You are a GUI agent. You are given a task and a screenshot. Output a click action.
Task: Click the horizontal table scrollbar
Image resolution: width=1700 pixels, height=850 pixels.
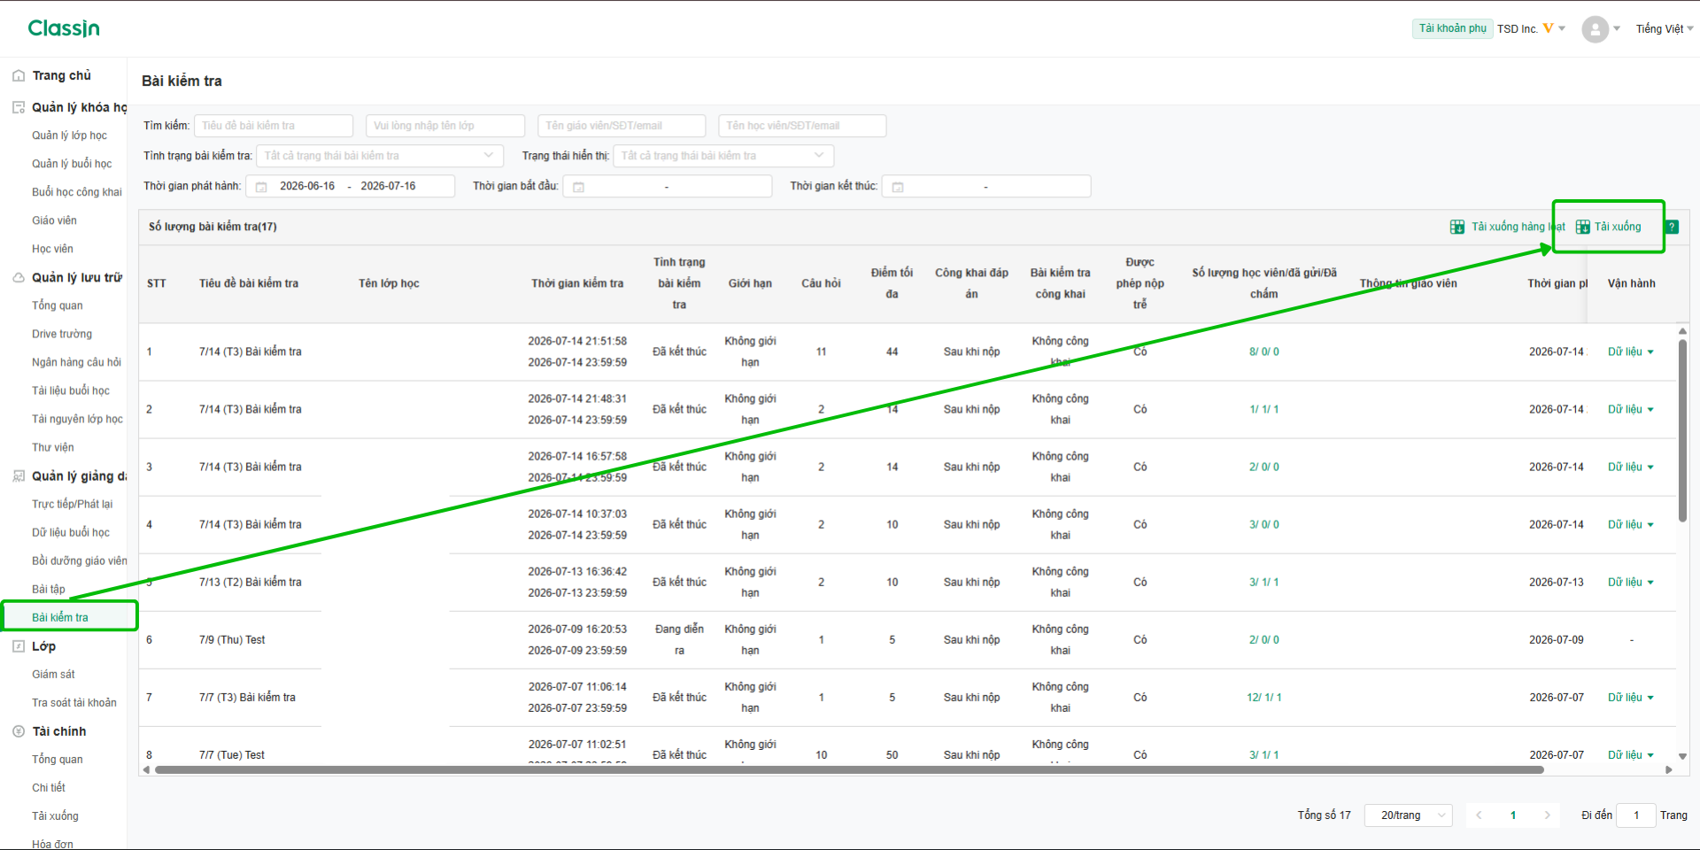[849, 770]
